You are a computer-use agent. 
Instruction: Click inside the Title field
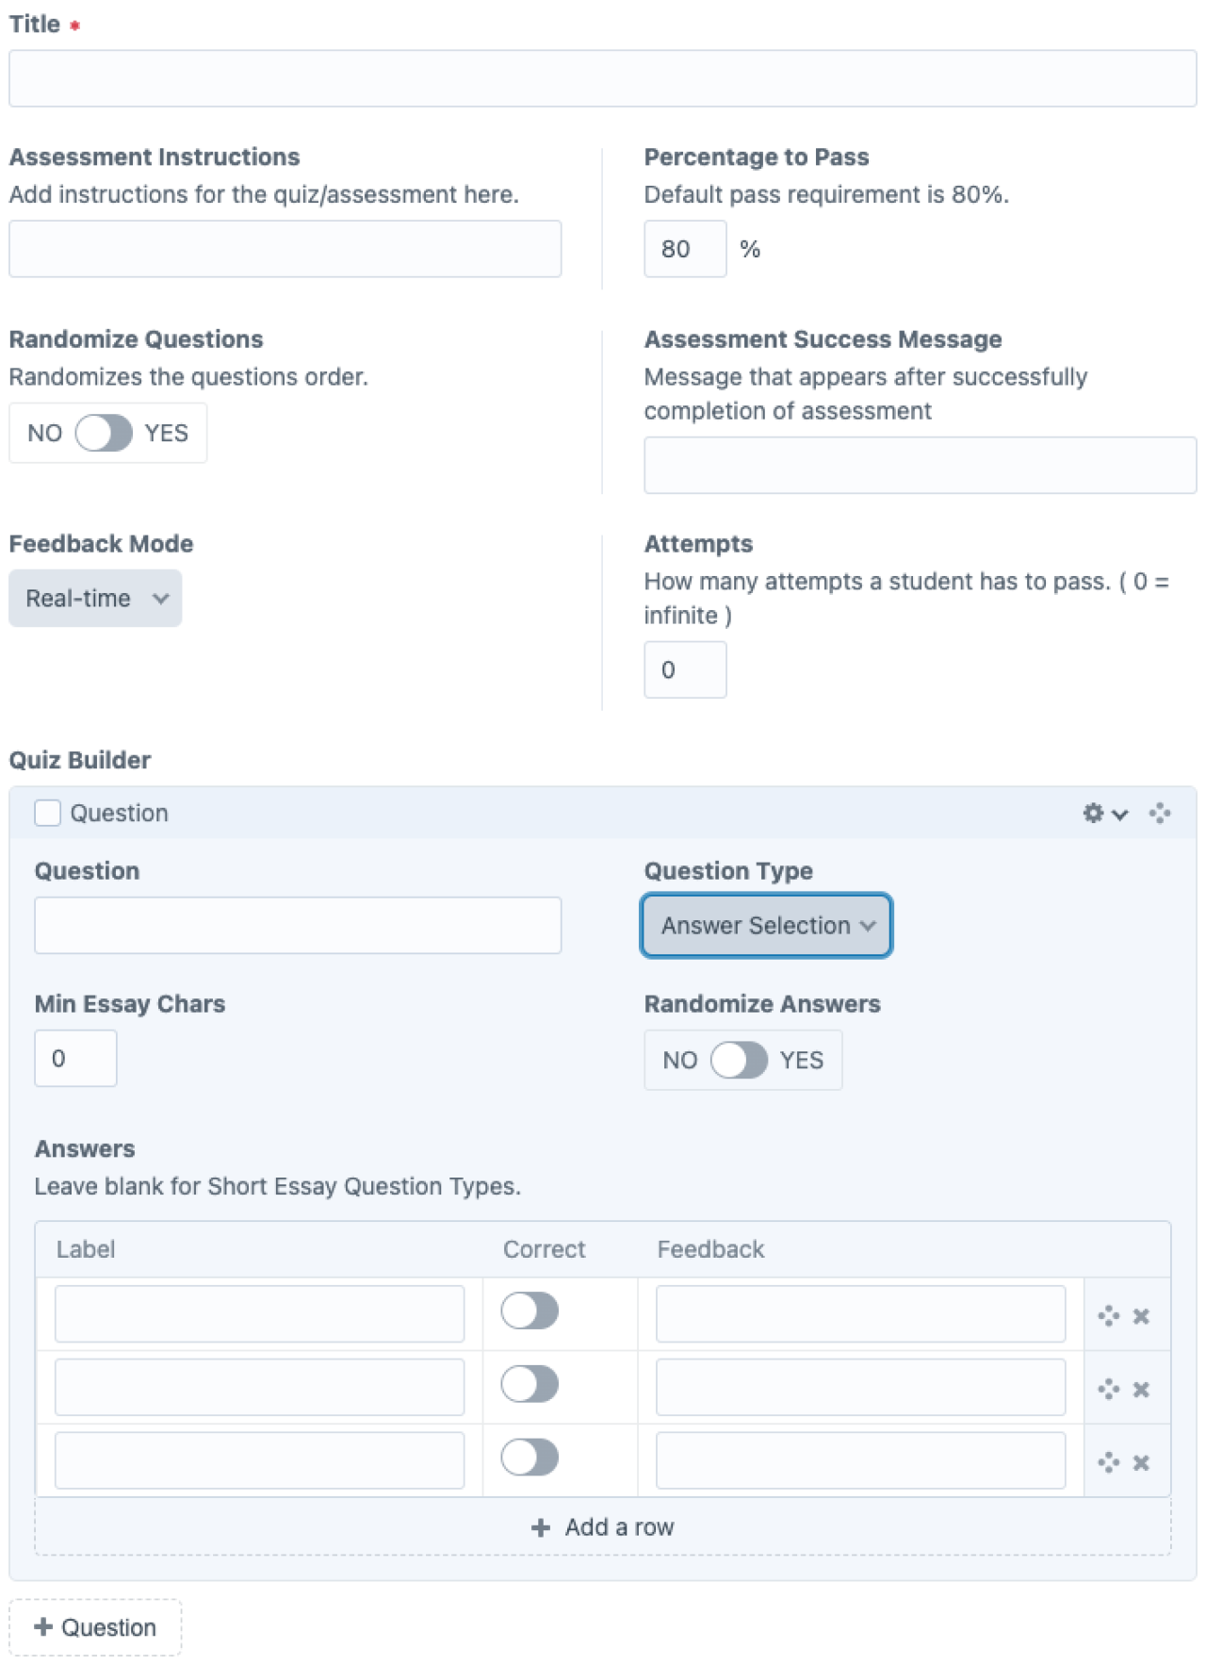point(377,78)
